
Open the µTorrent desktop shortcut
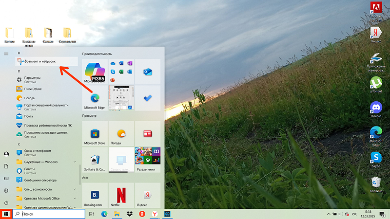coord(376,85)
